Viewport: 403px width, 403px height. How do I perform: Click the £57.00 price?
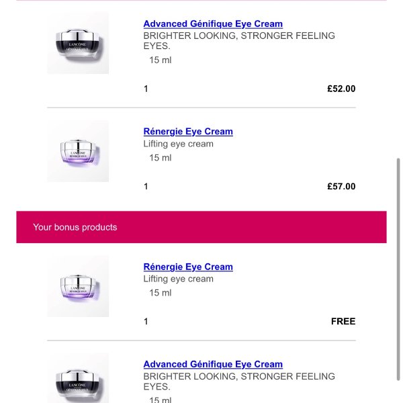341,187
